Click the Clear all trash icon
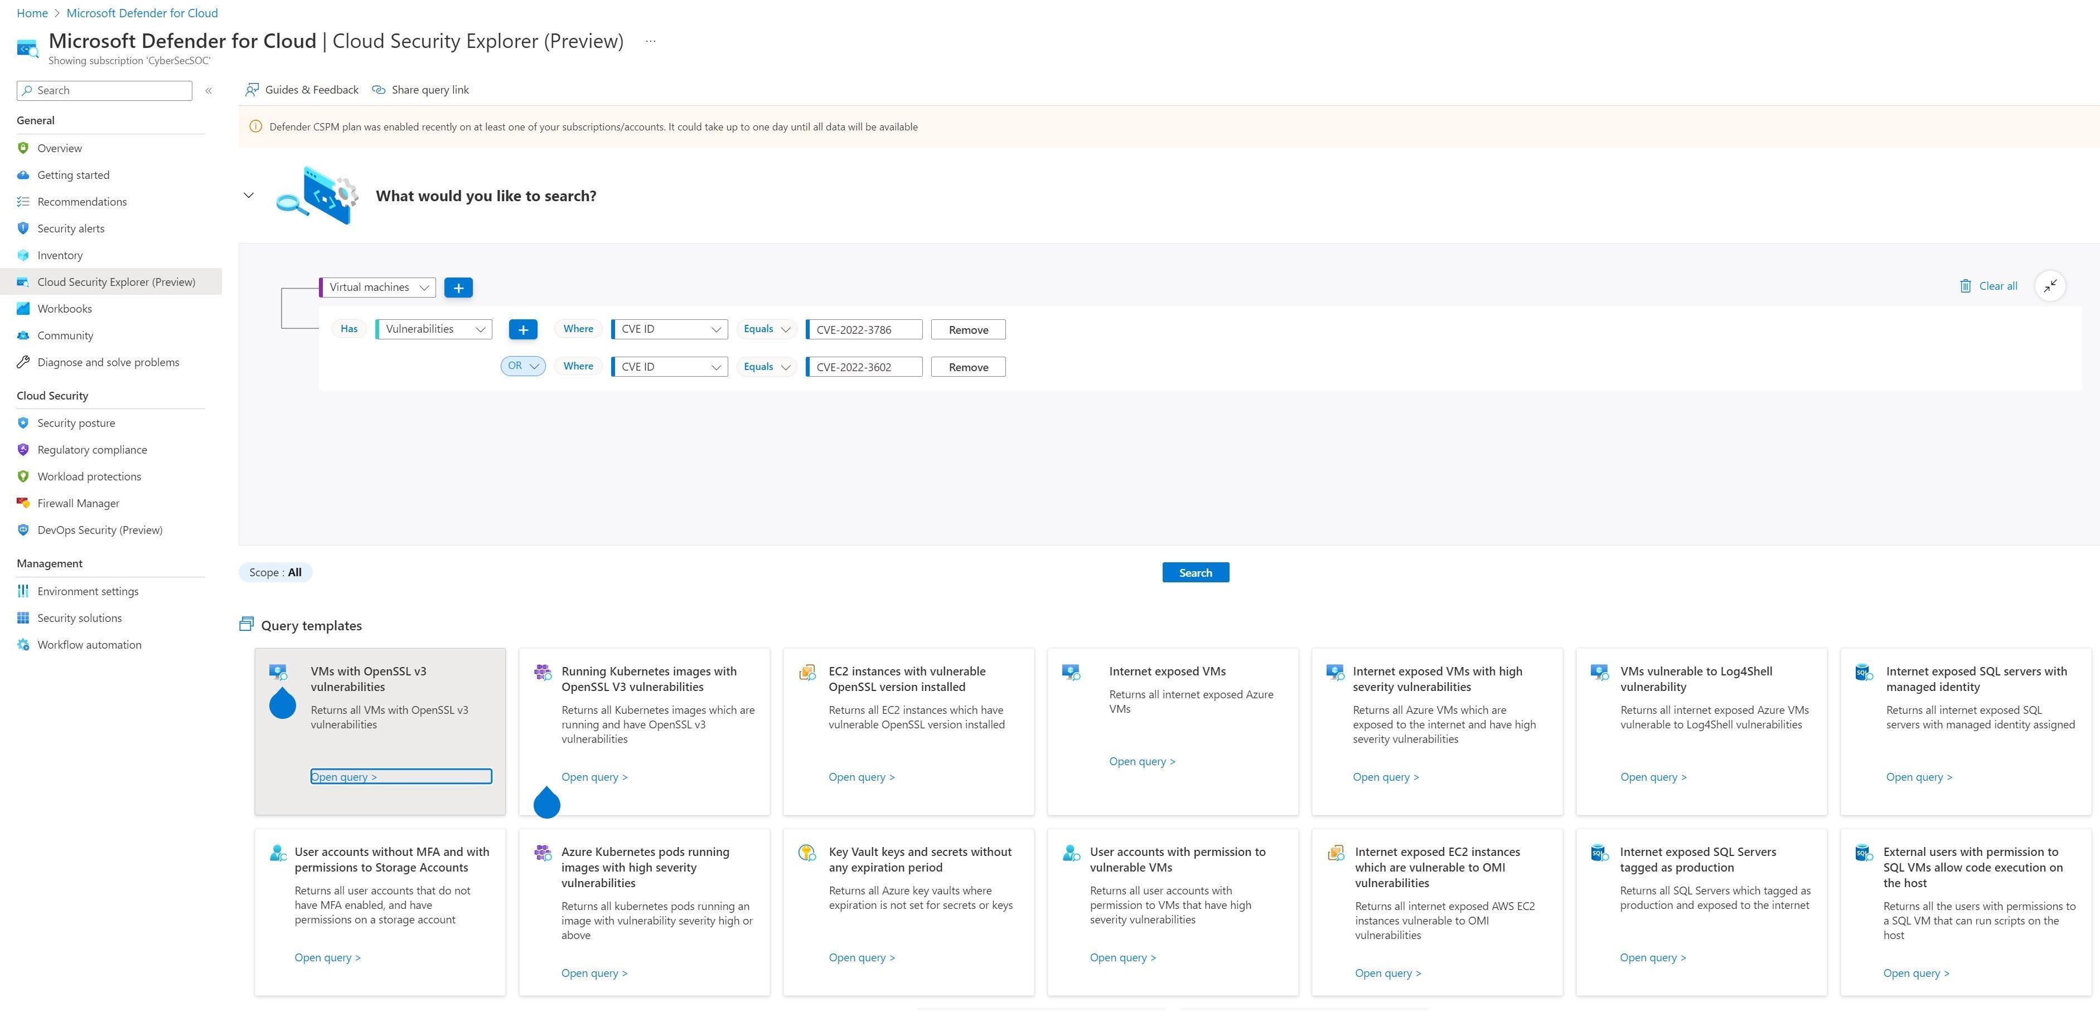Viewport: 2100px width, 1012px height. click(1966, 286)
